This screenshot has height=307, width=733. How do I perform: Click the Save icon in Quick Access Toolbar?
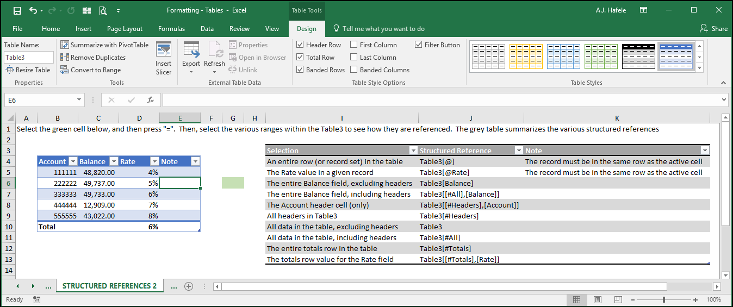point(17,10)
